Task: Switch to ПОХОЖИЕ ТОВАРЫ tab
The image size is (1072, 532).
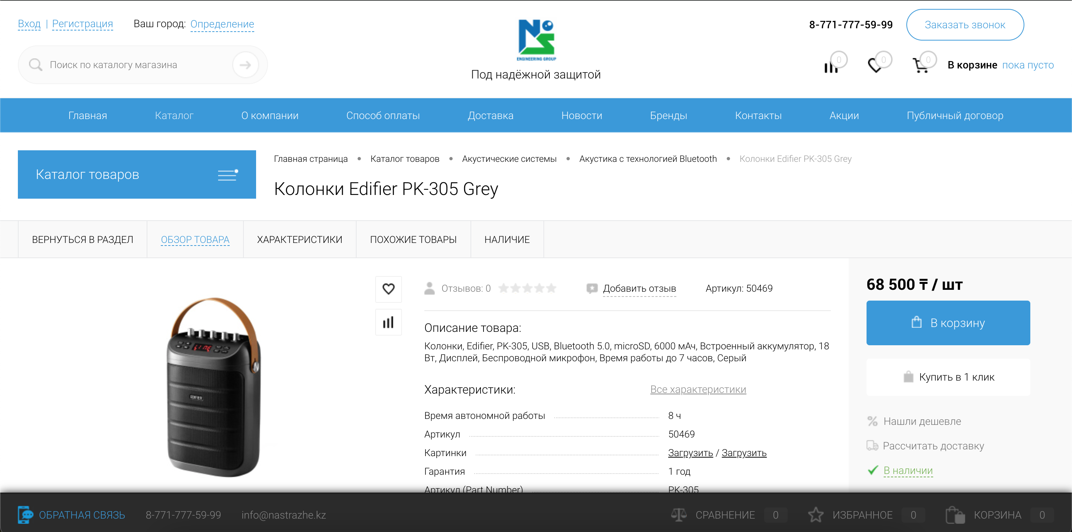Action: pos(413,239)
